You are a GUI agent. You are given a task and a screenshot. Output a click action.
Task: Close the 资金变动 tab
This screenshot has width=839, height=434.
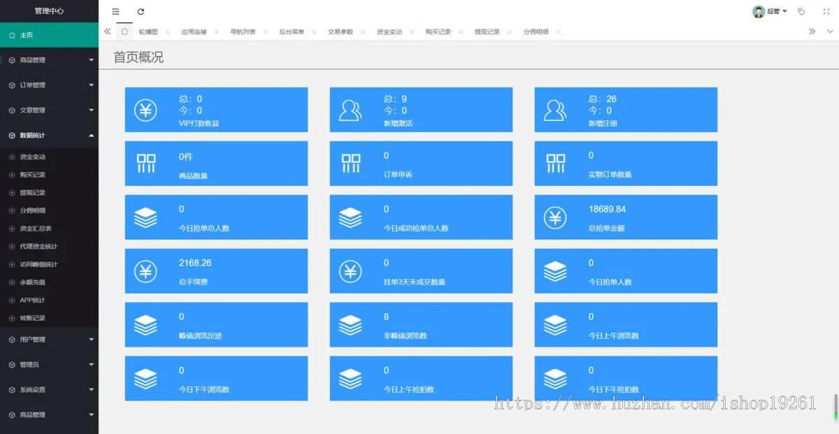pos(412,32)
